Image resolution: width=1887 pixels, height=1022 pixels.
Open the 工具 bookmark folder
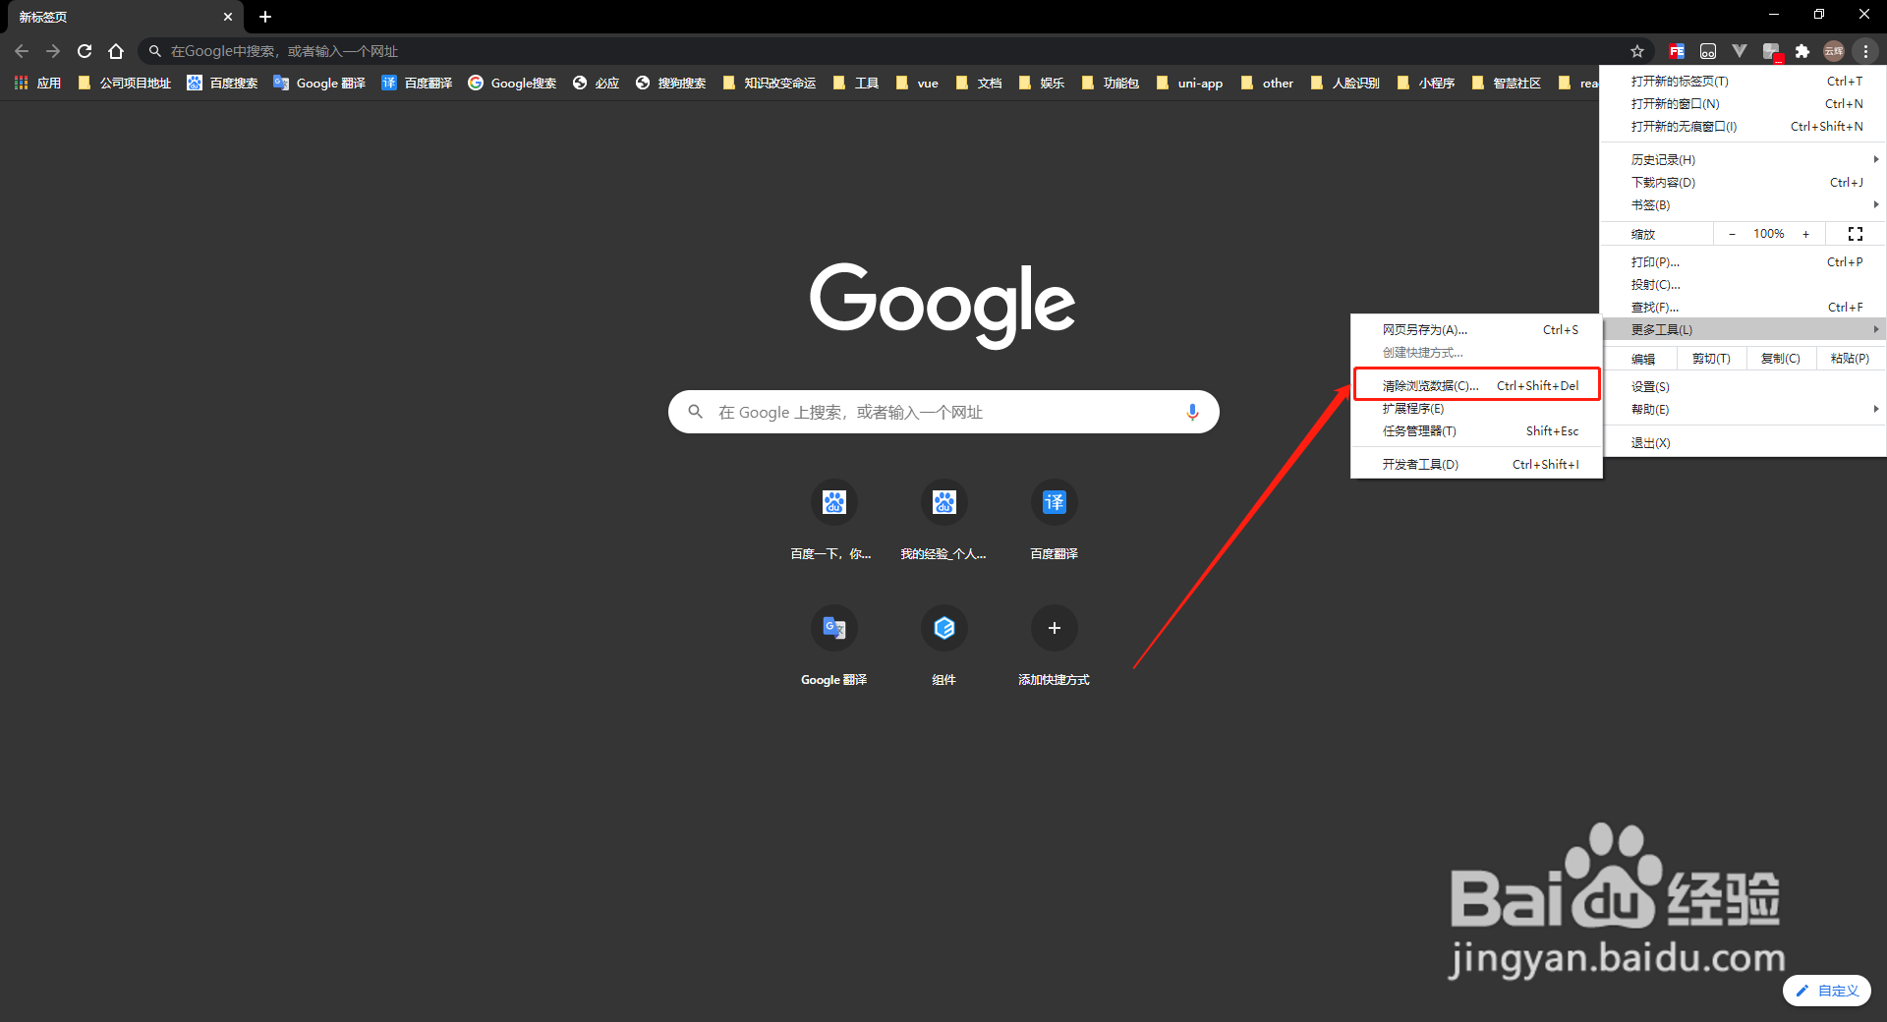click(856, 84)
